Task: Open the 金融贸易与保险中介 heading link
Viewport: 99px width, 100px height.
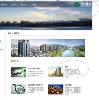Action: point(36,85)
